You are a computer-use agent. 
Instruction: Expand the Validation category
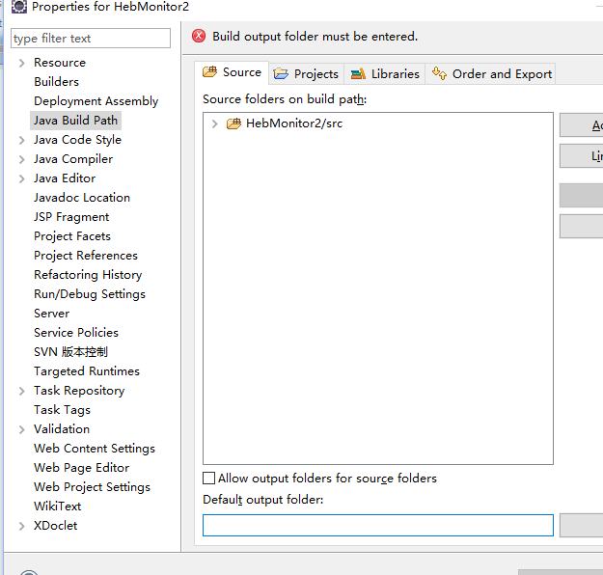point(22,429)
